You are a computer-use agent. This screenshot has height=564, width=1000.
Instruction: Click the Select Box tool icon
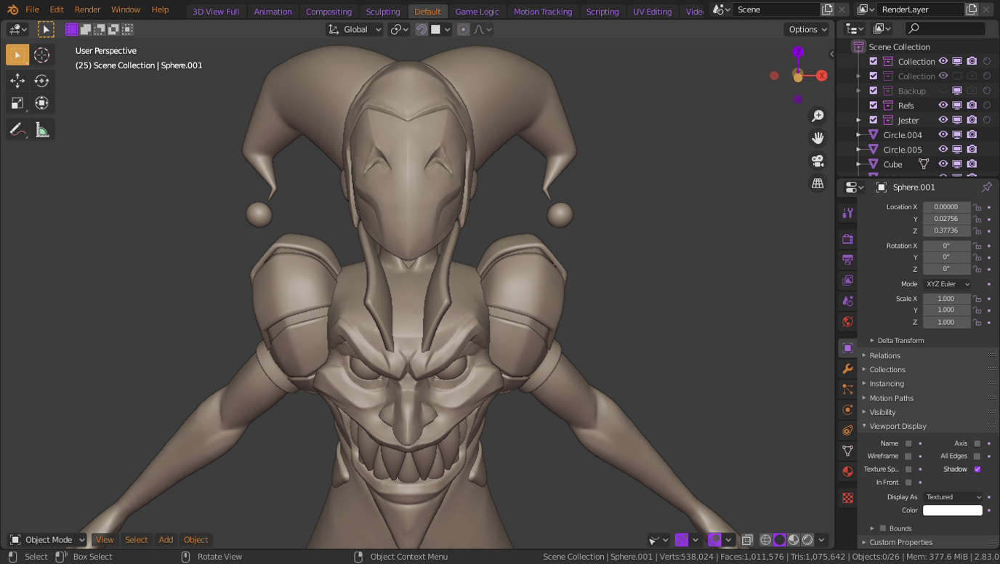coord(17,55)
